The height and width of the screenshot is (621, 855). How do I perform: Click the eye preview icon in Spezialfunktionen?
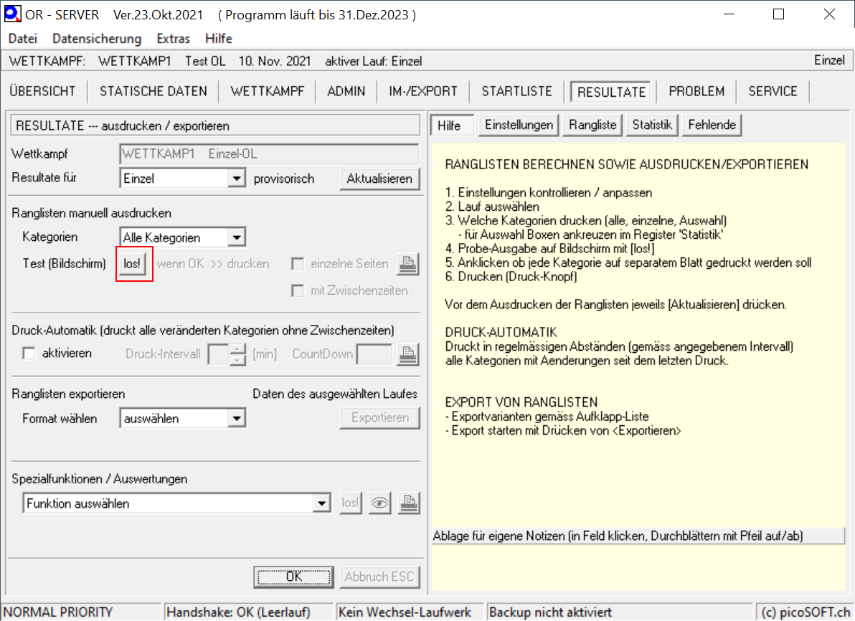[x=379, y=503]
